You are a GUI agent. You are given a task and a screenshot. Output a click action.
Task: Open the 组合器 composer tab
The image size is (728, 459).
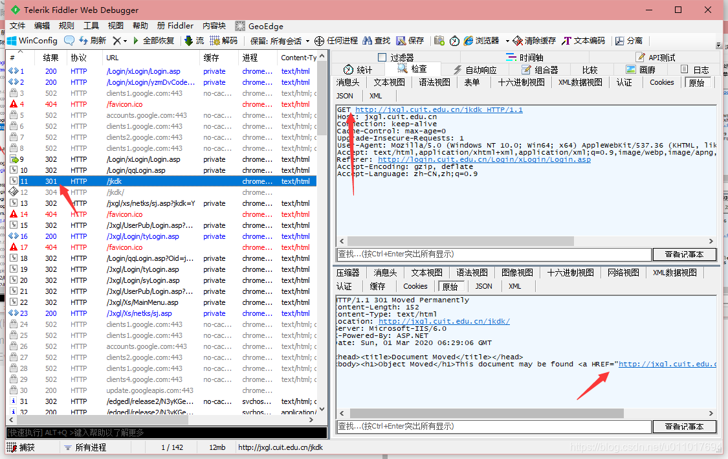[540, 70]
